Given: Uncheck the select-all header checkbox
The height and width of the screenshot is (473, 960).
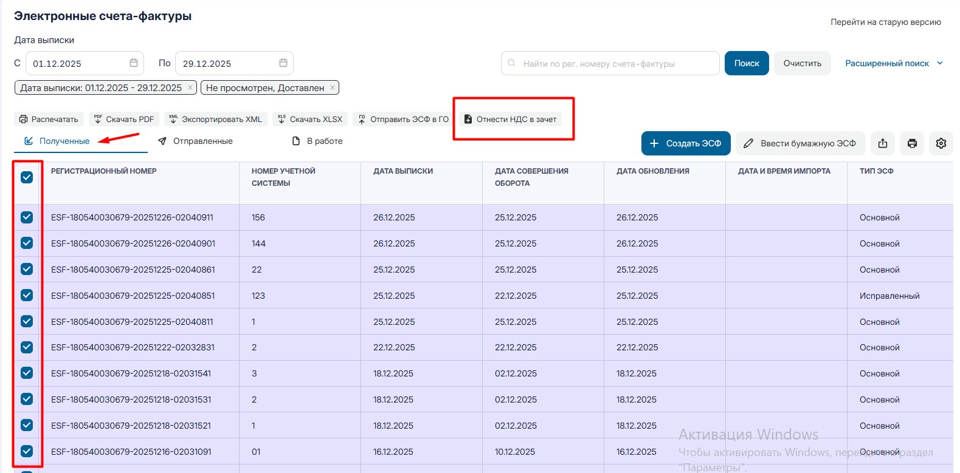Looking at the screenshot, I should pos(27,177).
